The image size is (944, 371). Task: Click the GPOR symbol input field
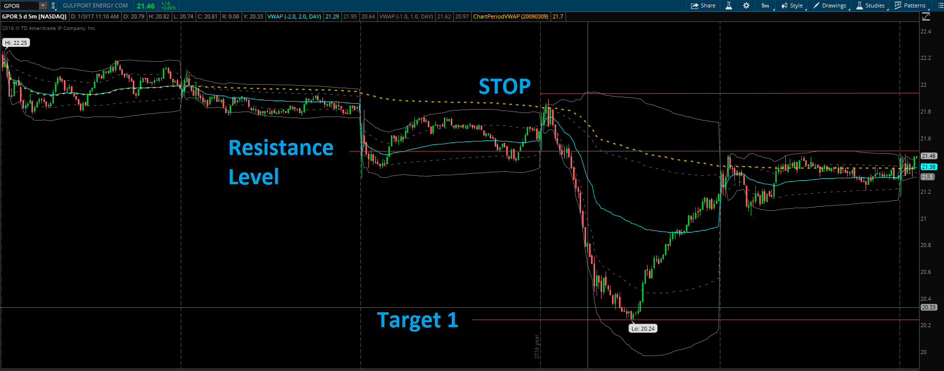20,6
